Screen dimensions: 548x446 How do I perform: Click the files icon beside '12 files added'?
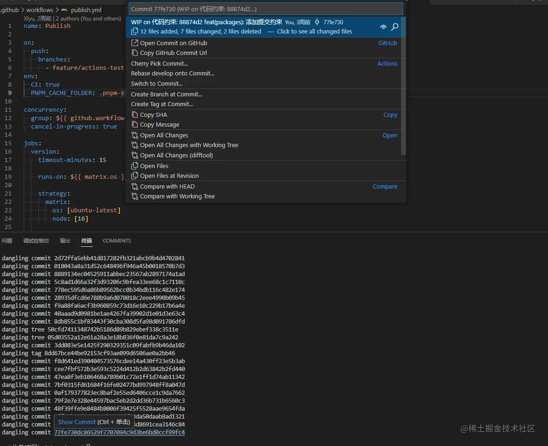tap(135, 31)
